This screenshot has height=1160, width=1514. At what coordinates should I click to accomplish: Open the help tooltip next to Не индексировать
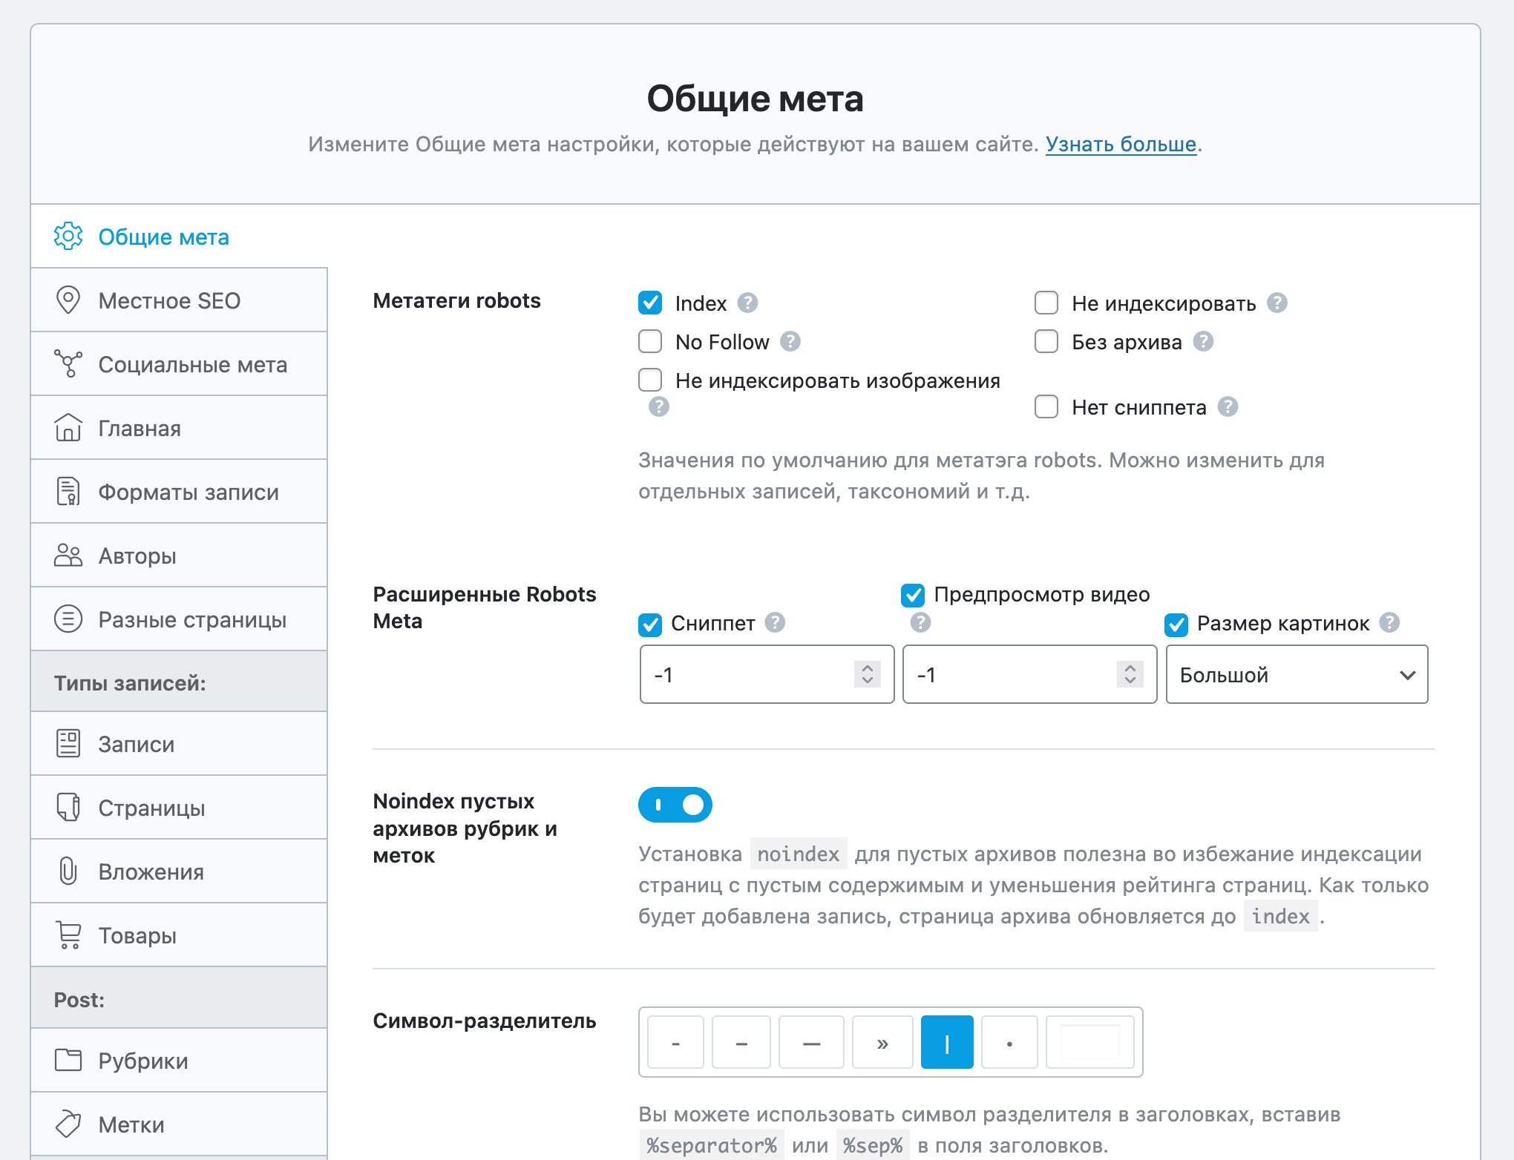pyautogui.click(x=1277, y=303)
